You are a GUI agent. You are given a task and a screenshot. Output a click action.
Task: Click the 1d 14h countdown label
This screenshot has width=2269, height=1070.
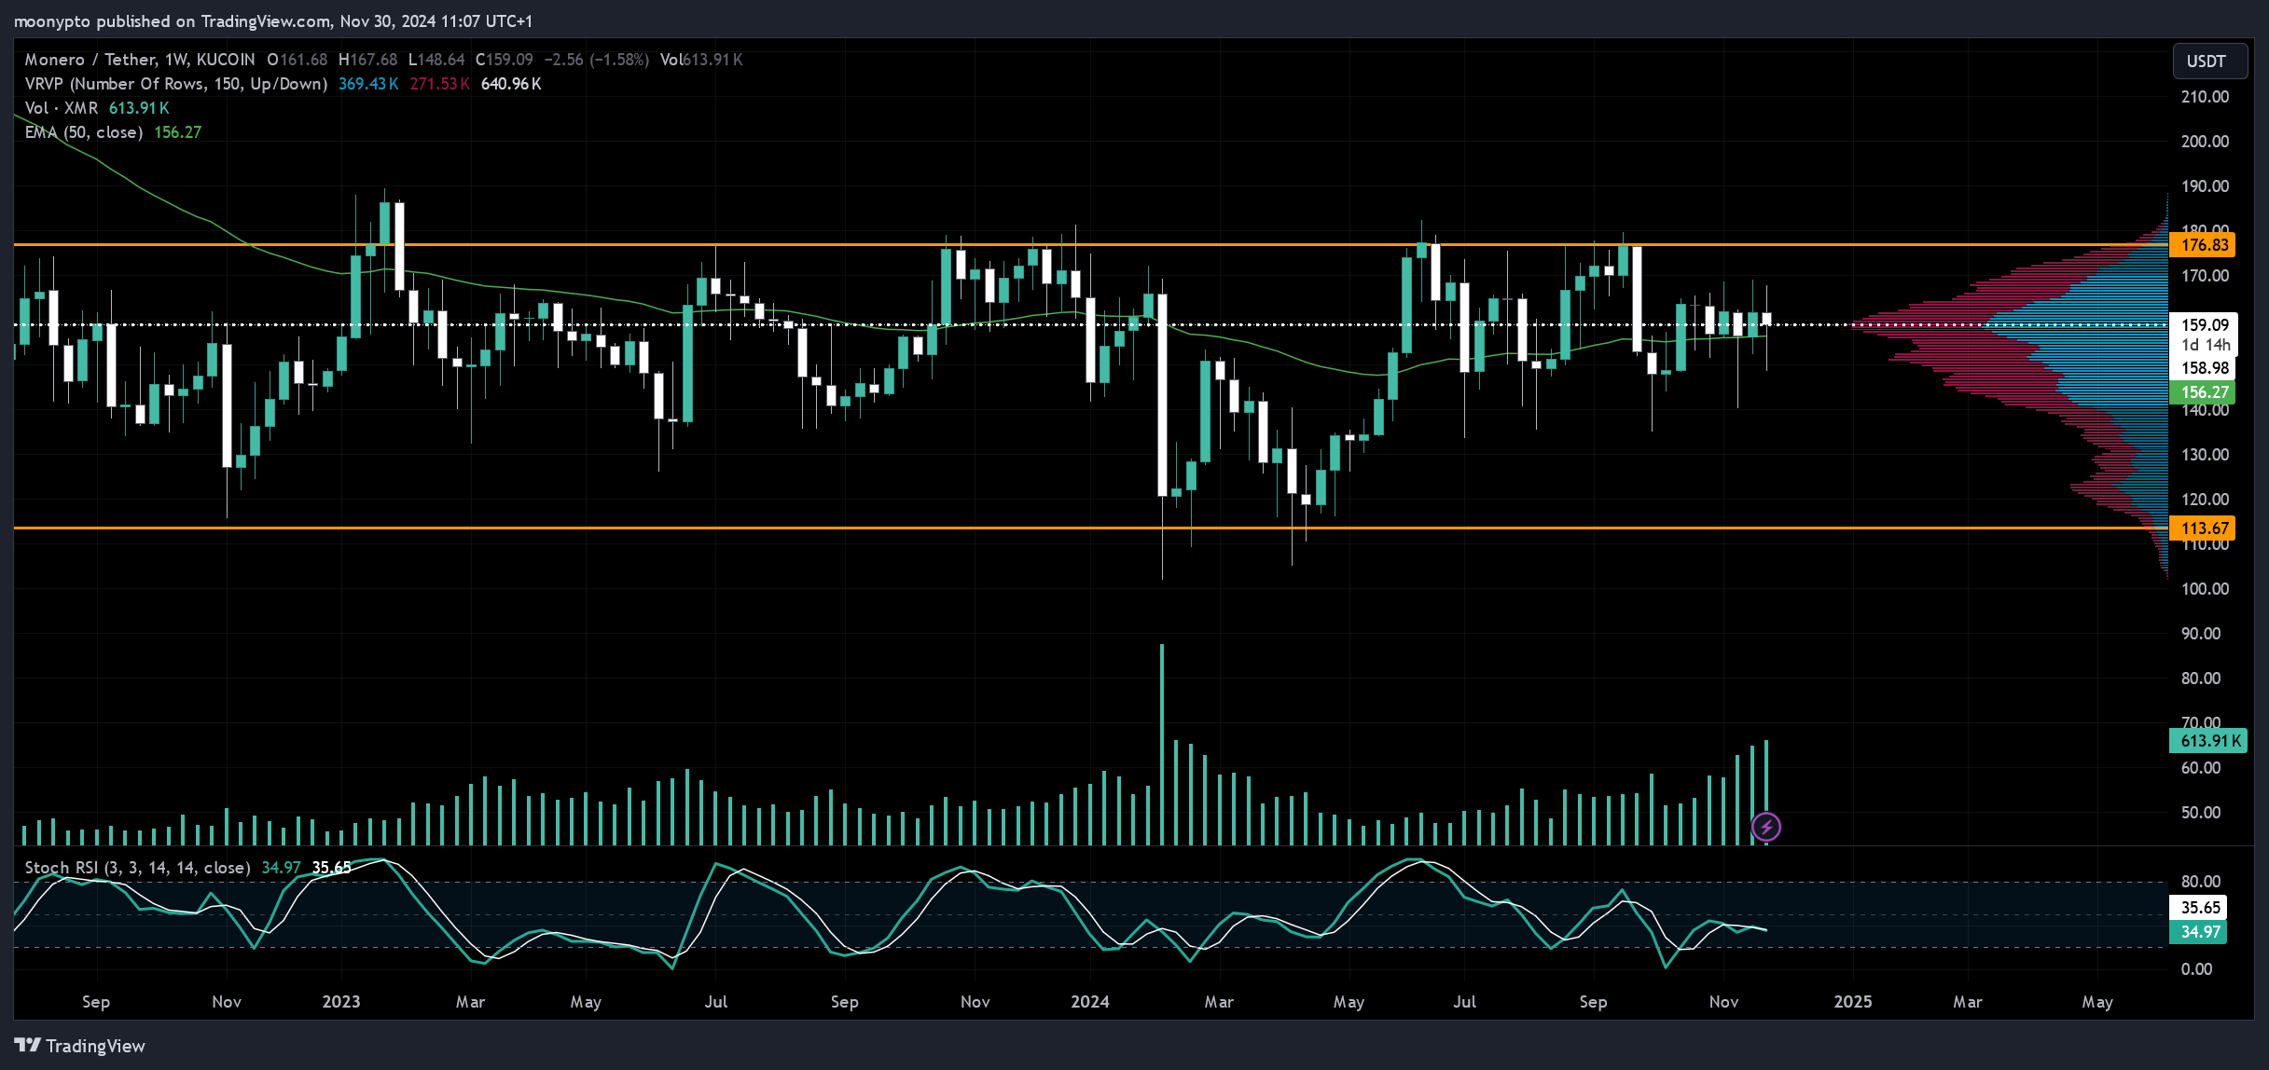click(x=2205, y=346)
